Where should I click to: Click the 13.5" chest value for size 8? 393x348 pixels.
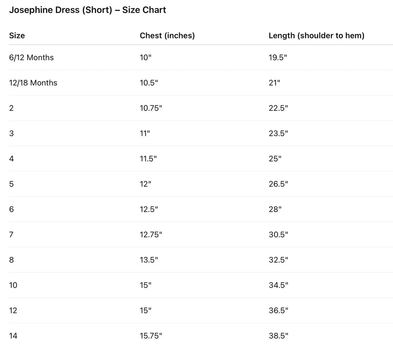click(x=149, y=260)
